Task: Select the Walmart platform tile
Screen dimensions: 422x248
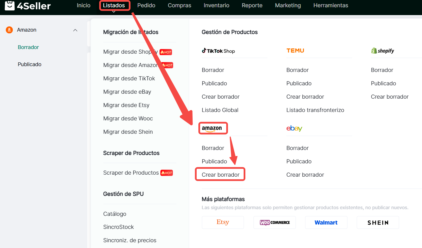Action: 326,222
